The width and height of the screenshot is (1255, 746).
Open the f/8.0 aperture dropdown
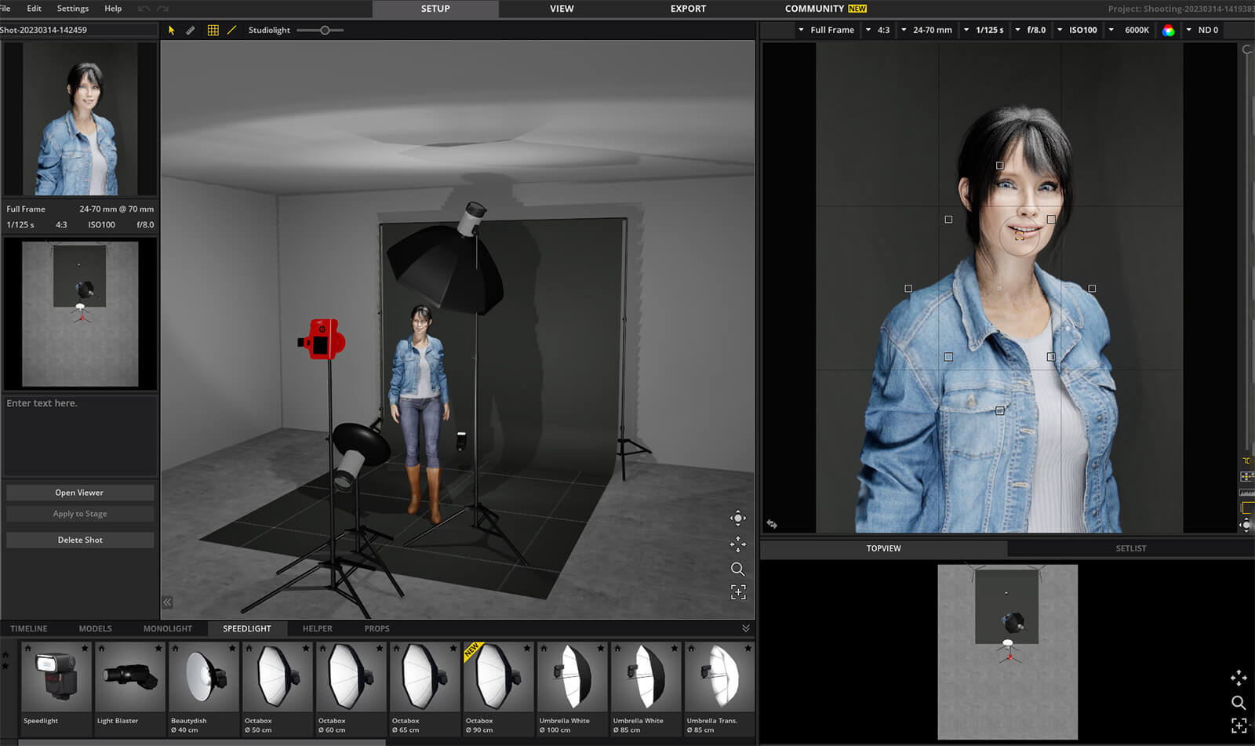coord(1030,30)
